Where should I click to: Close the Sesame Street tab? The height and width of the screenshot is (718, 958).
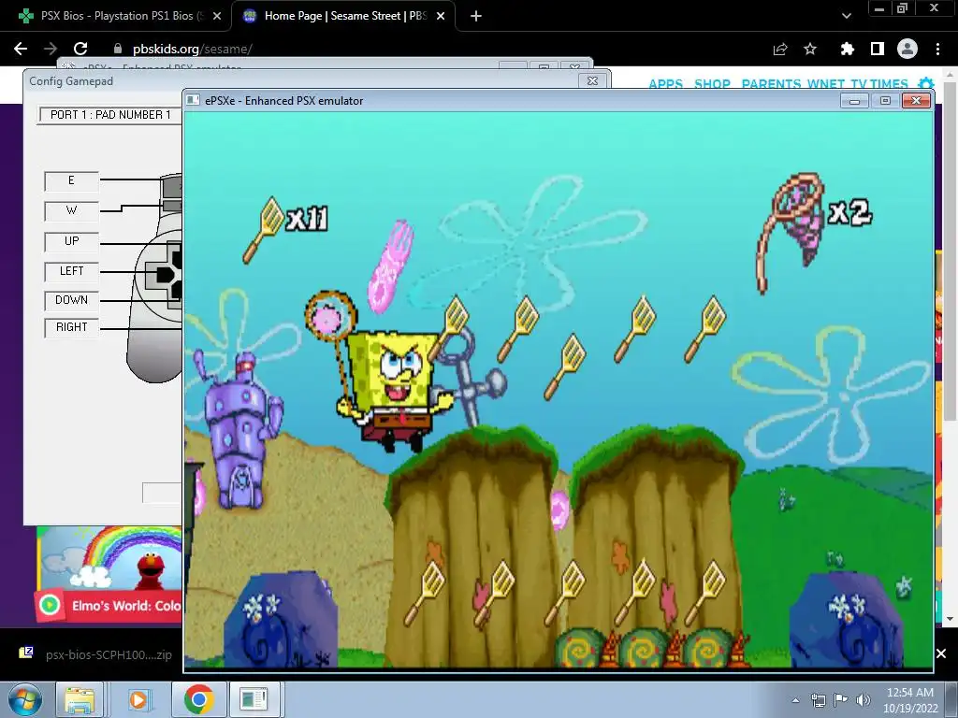(441, 16)
